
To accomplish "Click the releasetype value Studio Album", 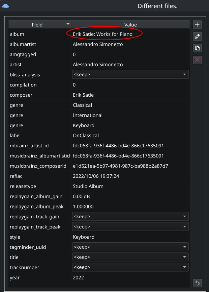I will pyautogui.click(x=88, y=186).
